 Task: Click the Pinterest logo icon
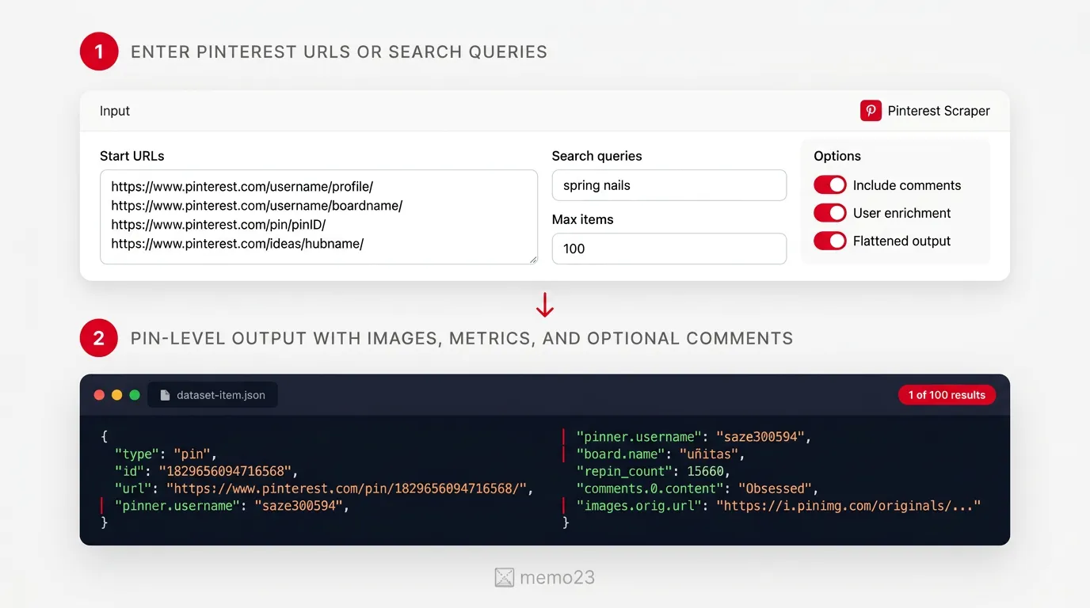[871, 111]
